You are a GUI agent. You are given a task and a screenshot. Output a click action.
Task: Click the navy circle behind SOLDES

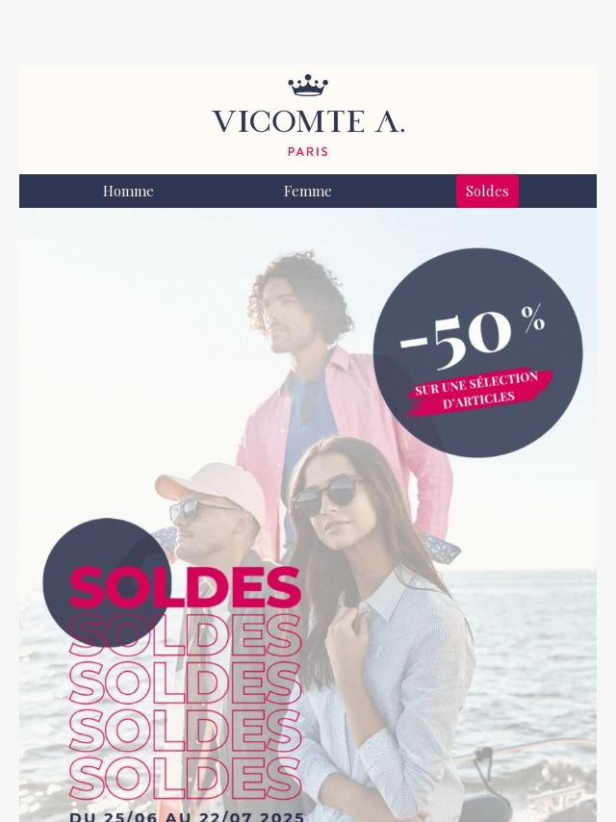coord(107,582)
